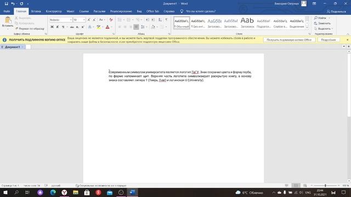Click the Формат по образцу format painter
The width and height of the screenshot is (351, 197).
pyautogui.click(x=30, y=28)
